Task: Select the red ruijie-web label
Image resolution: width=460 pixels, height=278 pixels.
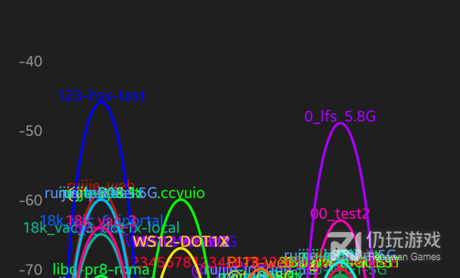Action: (102, 185)
